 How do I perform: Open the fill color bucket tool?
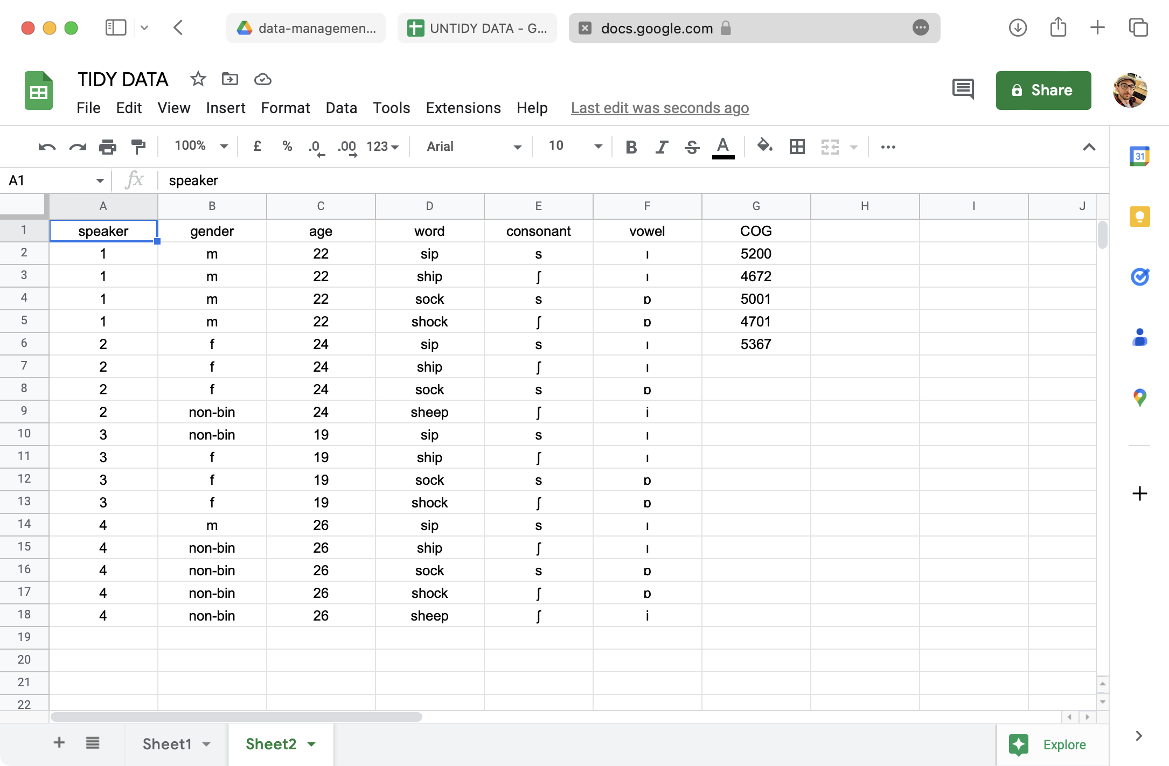pos(764,146)
